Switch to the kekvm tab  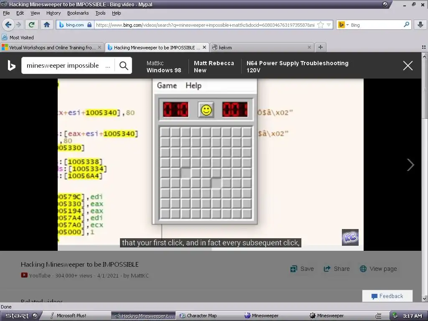(259, 48)
